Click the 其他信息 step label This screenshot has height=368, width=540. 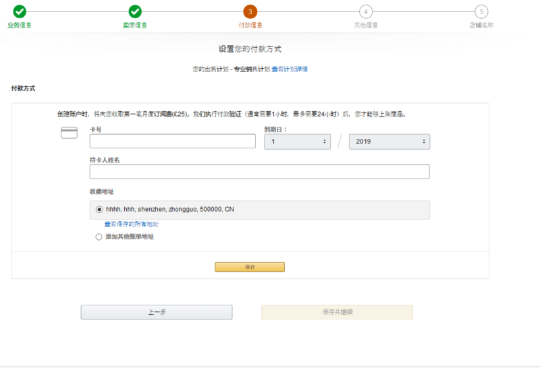pyautogui.click(x=366, y=25)
